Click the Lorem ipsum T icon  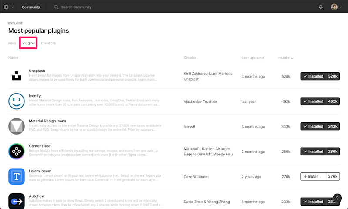click(x=17, y=176)
